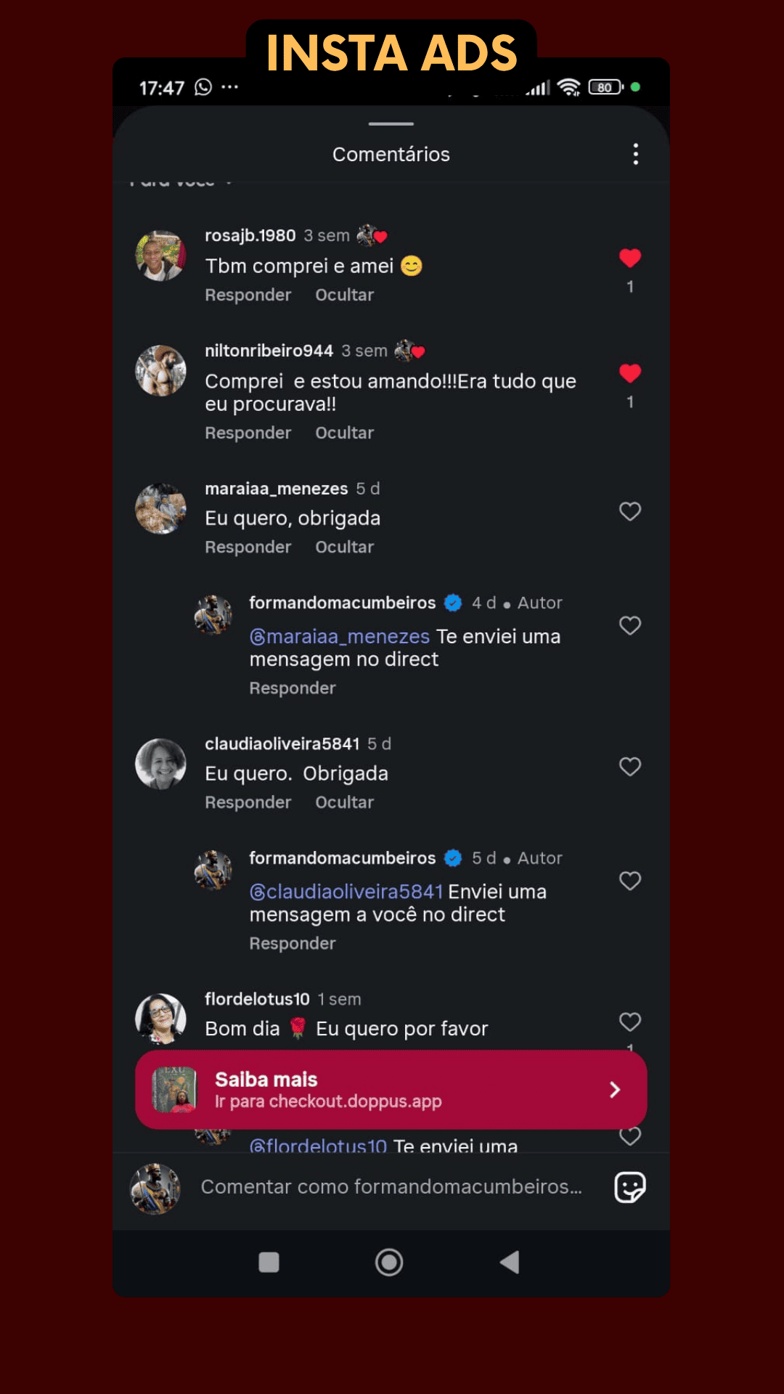Image resolution: width=784 pixels, height=1394 pixels.
Task: Open claudiaoliveira5841 profile avatar
Action: click(x=160, y=764)
